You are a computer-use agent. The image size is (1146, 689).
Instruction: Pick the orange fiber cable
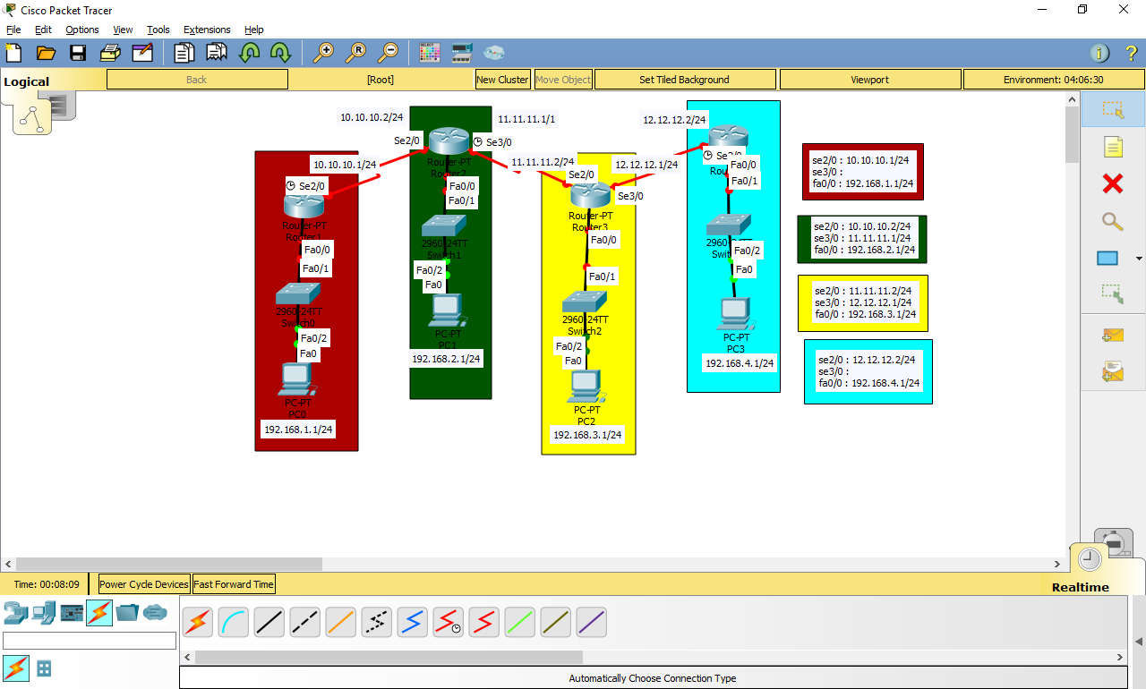coord(340,621)
